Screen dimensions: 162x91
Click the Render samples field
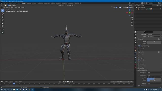pos(154,41)
